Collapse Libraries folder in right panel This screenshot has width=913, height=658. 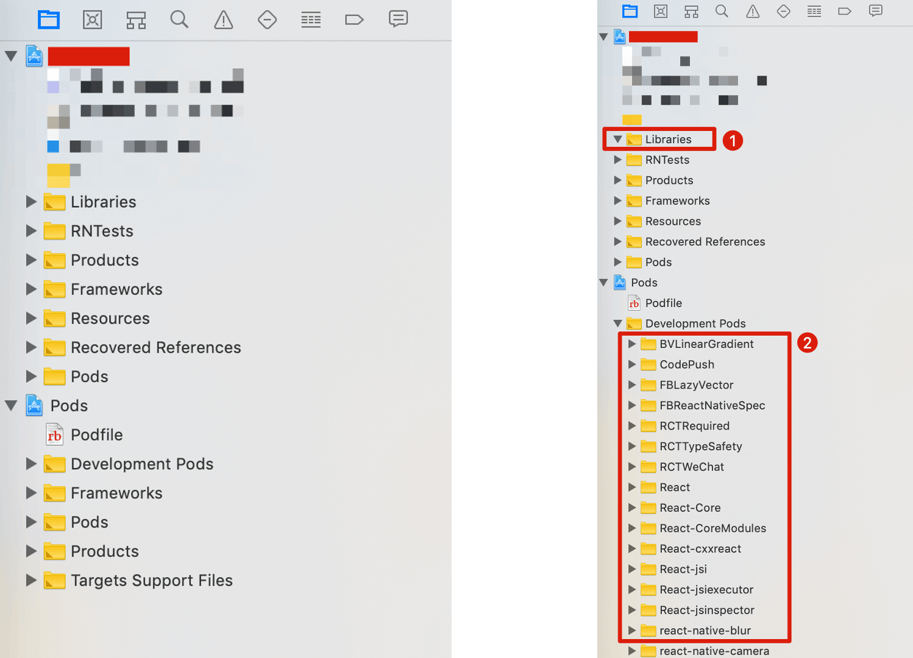(617, 140)
